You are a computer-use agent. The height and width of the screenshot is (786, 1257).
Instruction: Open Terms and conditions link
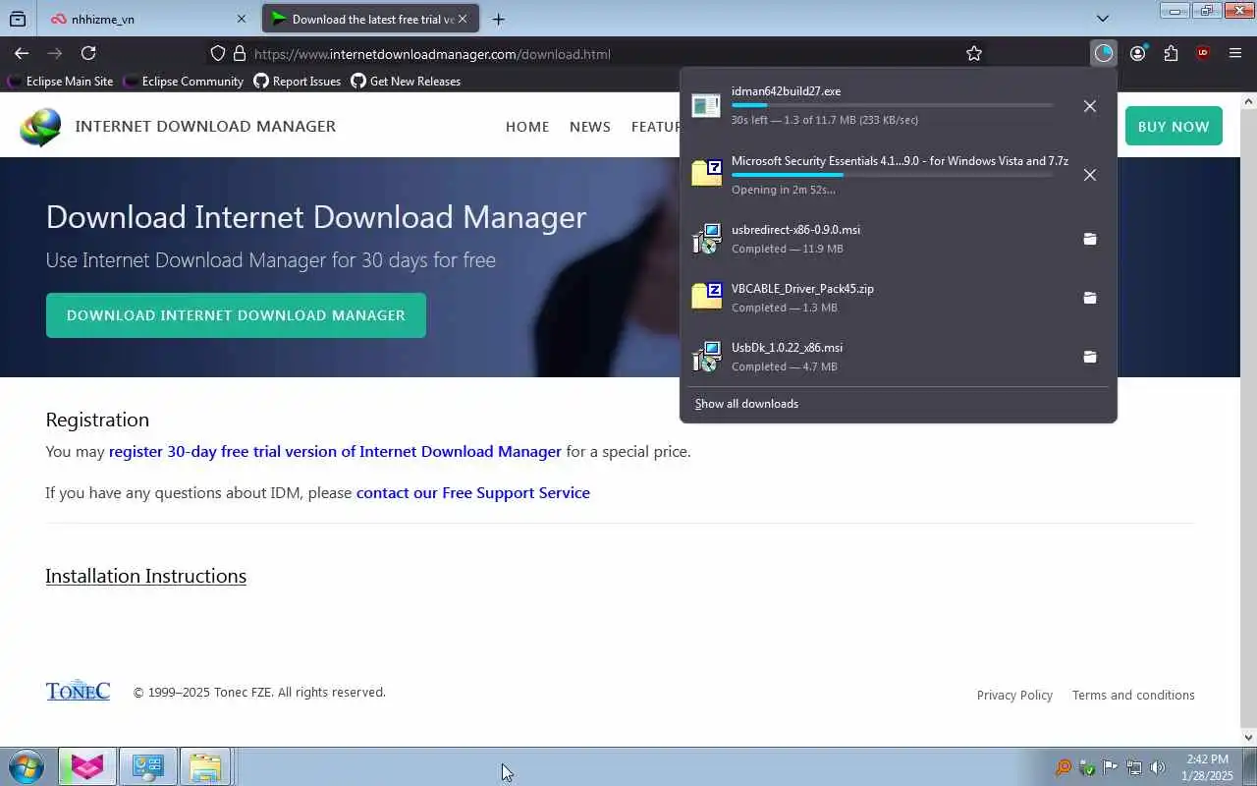pyautogui.click(x=1133, y=695)
